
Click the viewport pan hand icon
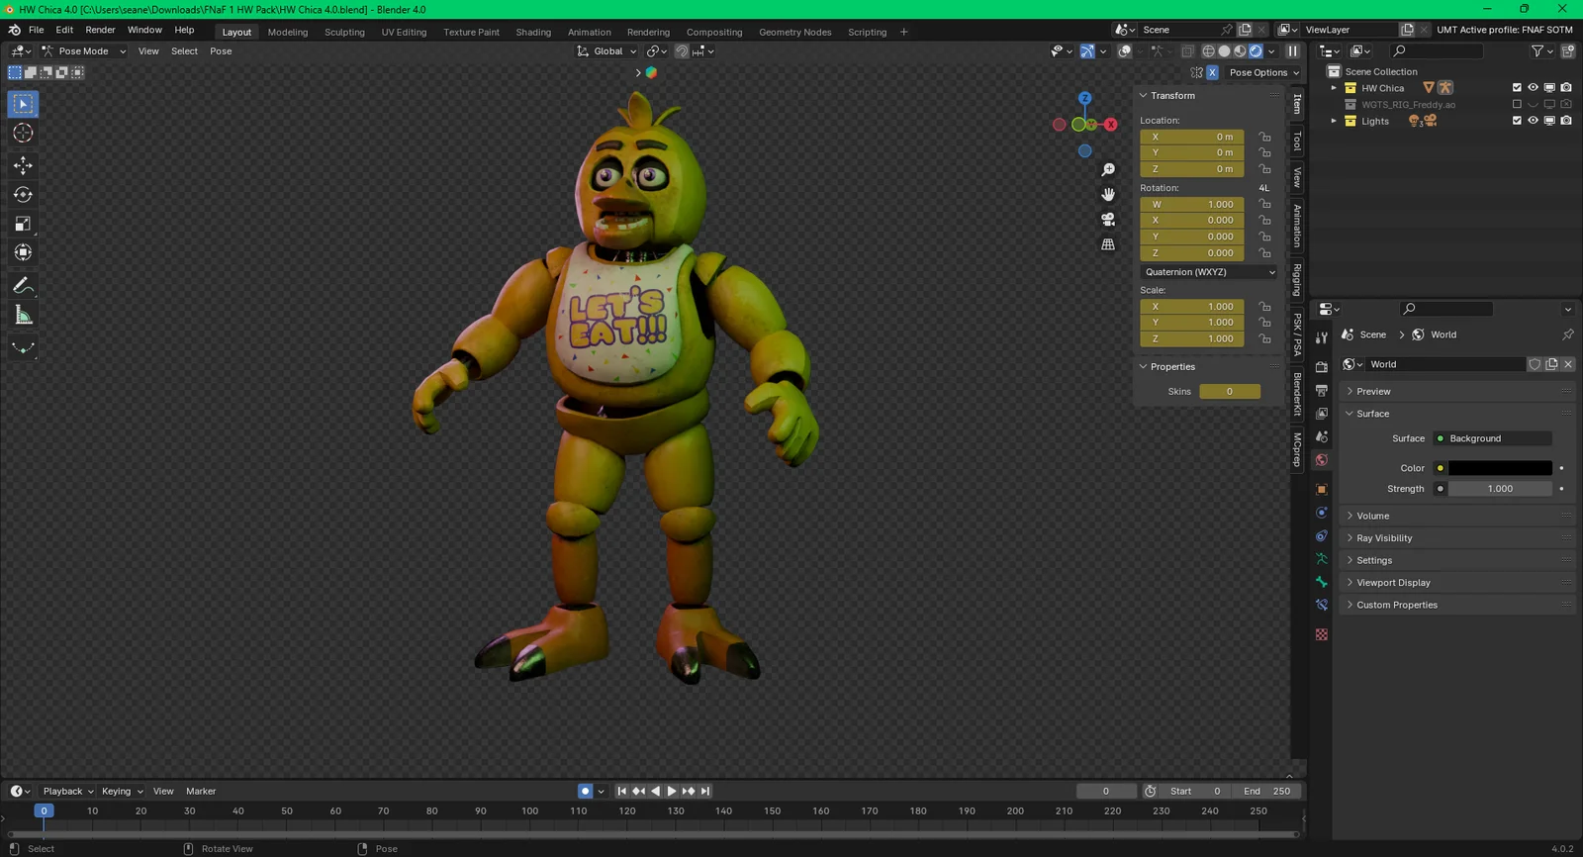pos(1108,194)
